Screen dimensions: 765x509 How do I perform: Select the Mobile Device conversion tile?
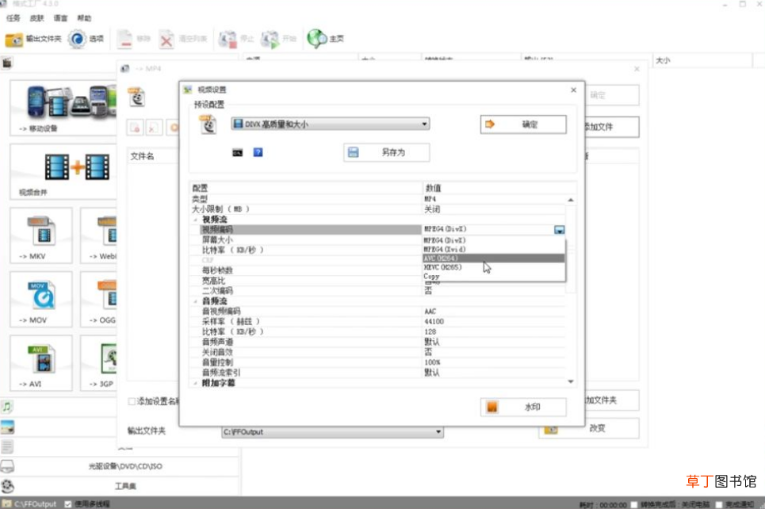tap(63, 108)
